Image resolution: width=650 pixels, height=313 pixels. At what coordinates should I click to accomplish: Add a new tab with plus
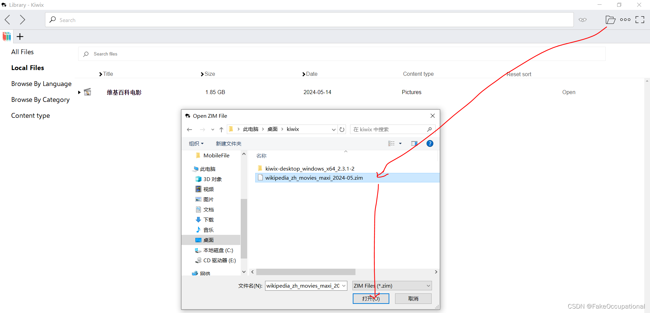tap(20, 37)
